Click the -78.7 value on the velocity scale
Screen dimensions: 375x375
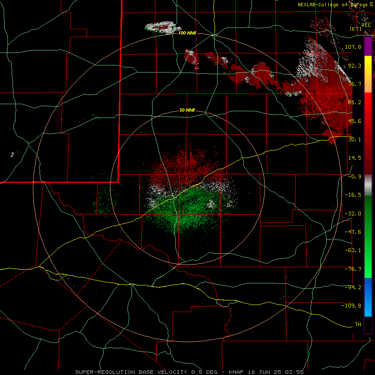coord(353,269)
